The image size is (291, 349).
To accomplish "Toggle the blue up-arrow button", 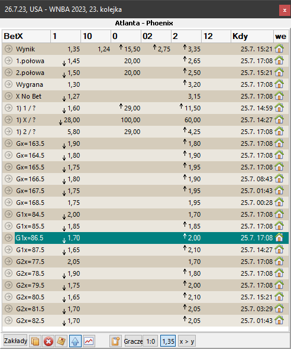I will (x=75, y=341).
